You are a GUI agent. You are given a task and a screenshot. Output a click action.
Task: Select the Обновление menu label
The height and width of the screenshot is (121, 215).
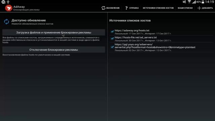click(x=113, y=8)
